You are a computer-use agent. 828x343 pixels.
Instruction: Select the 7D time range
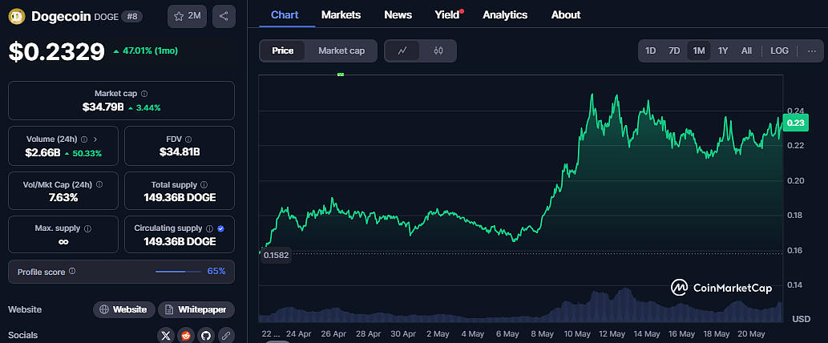point(674,50)
